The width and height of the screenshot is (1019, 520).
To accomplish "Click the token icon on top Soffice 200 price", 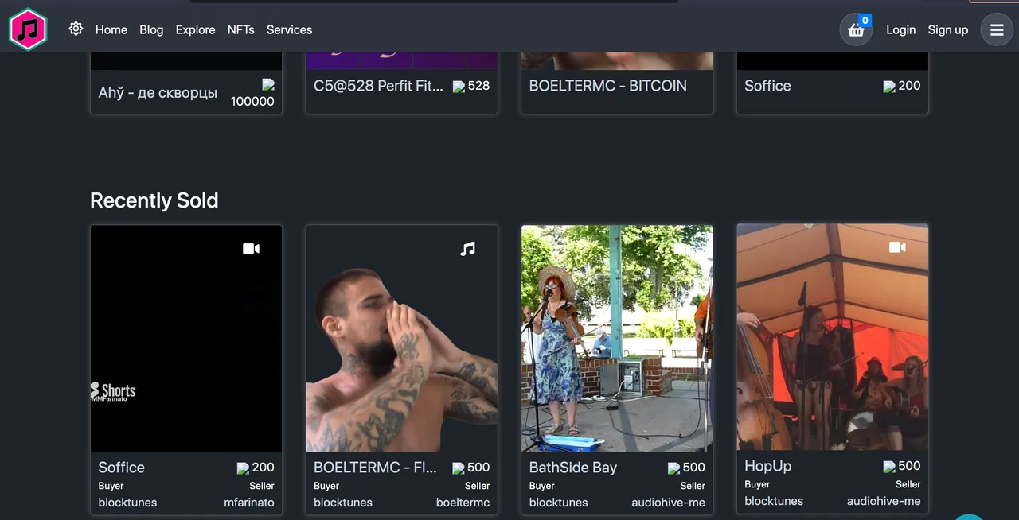I will (x=889, y=86).
